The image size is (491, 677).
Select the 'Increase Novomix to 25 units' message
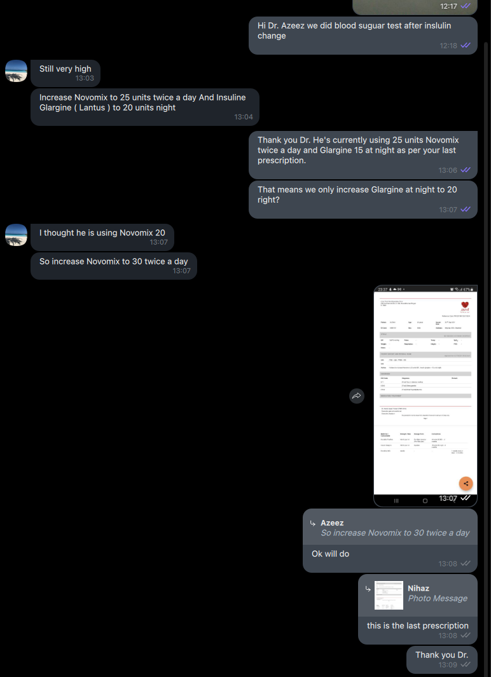(144, 107)
